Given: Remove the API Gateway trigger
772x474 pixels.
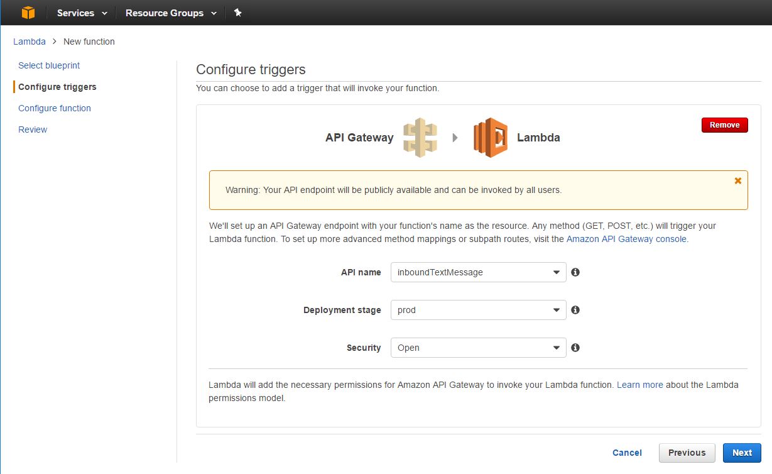Looking at the screenshot, I should 724,125.
